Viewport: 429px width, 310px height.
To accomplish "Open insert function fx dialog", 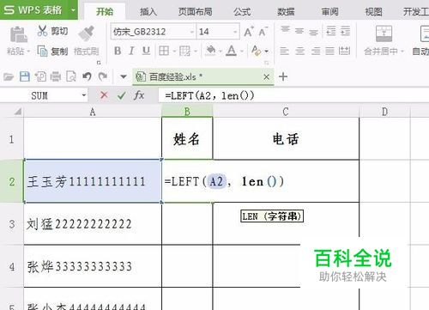I will (x=139, y=95).
